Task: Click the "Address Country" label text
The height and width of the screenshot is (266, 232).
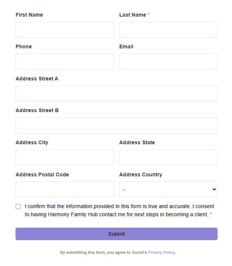Action: [x=141, y=175]
